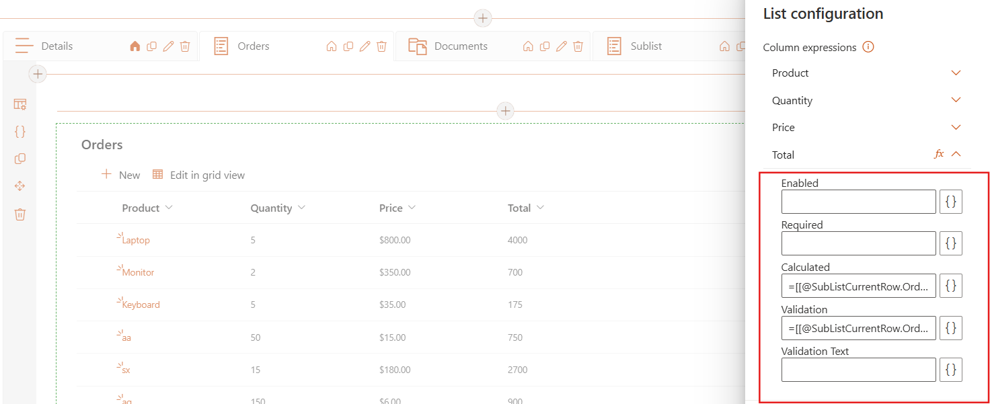Switch to the Details tab

[x=57, y=46]
